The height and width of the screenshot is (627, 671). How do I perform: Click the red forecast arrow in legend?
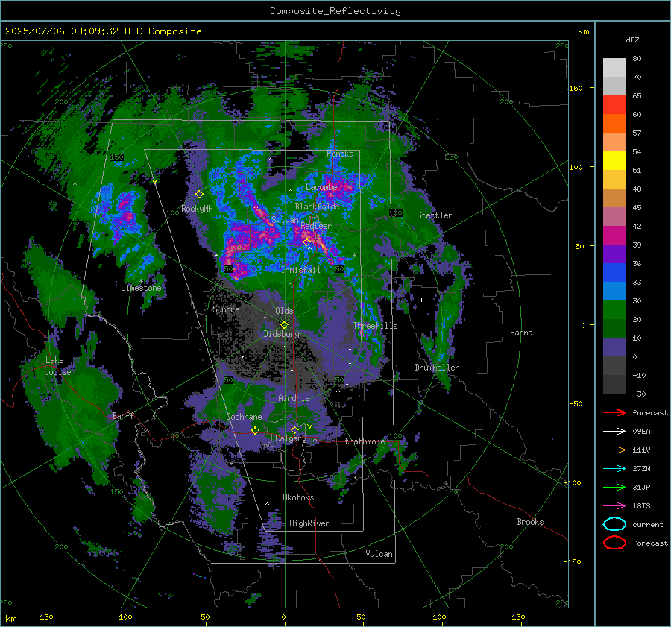click(614, 412)
